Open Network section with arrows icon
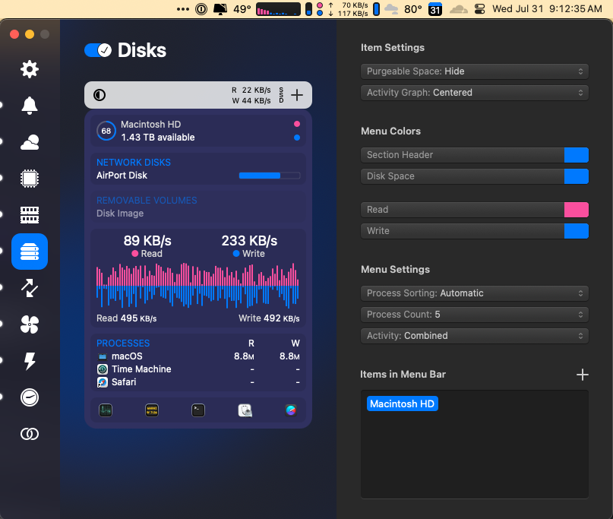Image resolution: width=613 pixels, height=519 pixels. [30, 288]
